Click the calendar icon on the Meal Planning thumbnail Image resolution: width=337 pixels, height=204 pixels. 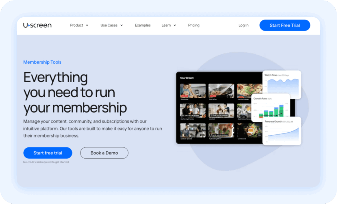coord(183,115)
